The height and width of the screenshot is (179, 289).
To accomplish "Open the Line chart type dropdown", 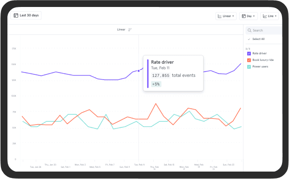I will point(269,16).
